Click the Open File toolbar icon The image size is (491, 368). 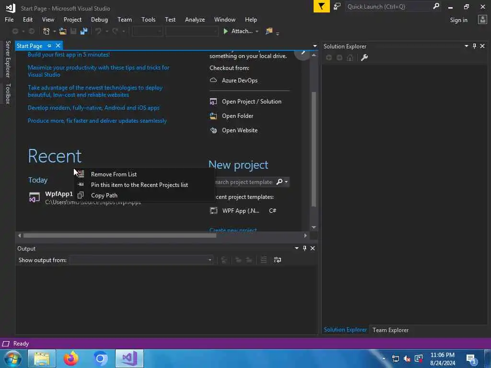click(63, 31)
